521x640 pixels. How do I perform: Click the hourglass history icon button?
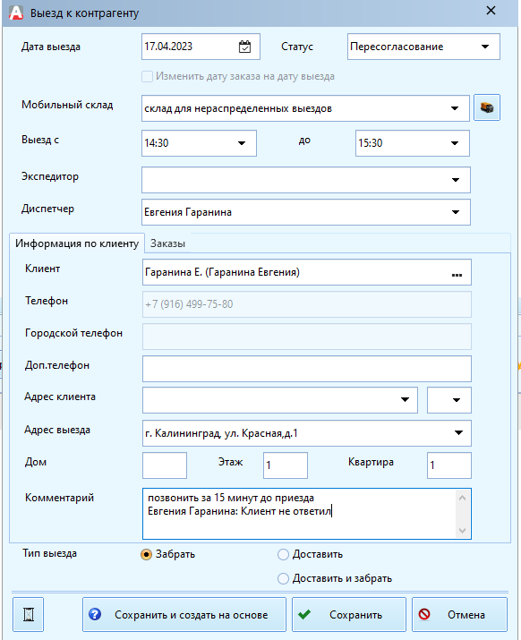point(28,614)
